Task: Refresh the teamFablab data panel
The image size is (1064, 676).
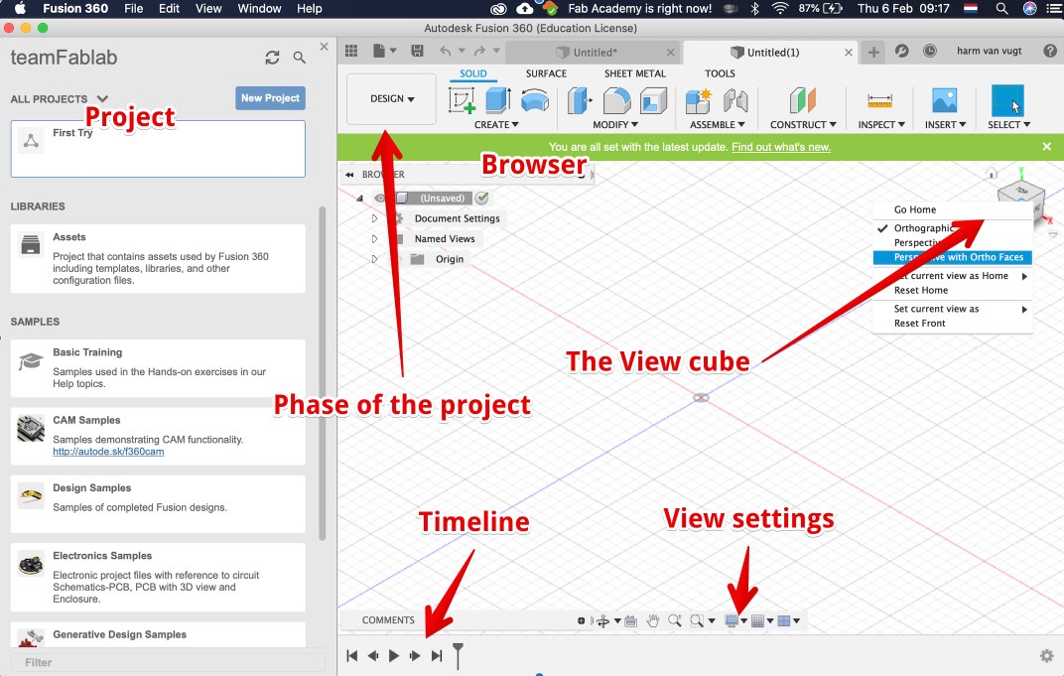Action: click(x=272, y=58)
